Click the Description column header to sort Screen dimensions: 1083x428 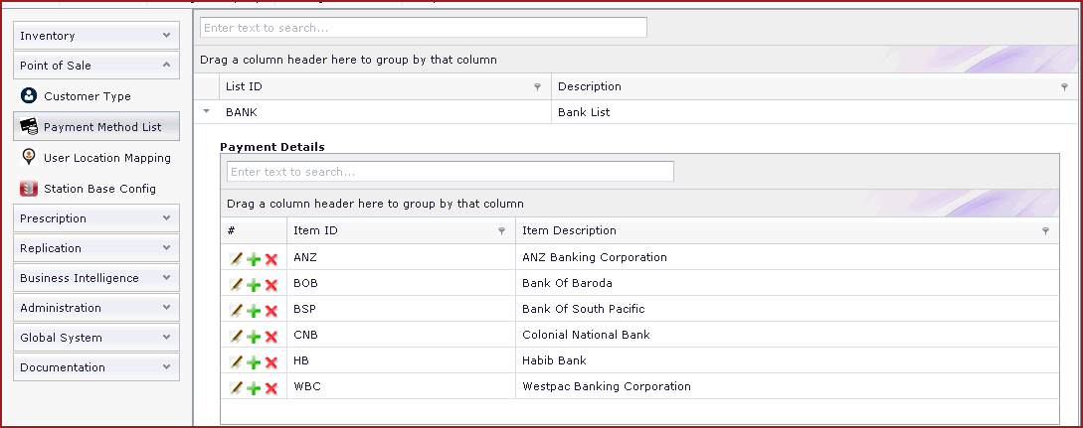pos(796,86)
